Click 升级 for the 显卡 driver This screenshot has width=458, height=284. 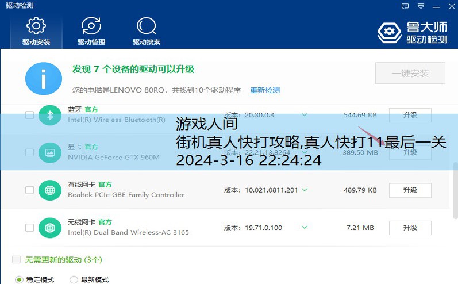[410, 152]
